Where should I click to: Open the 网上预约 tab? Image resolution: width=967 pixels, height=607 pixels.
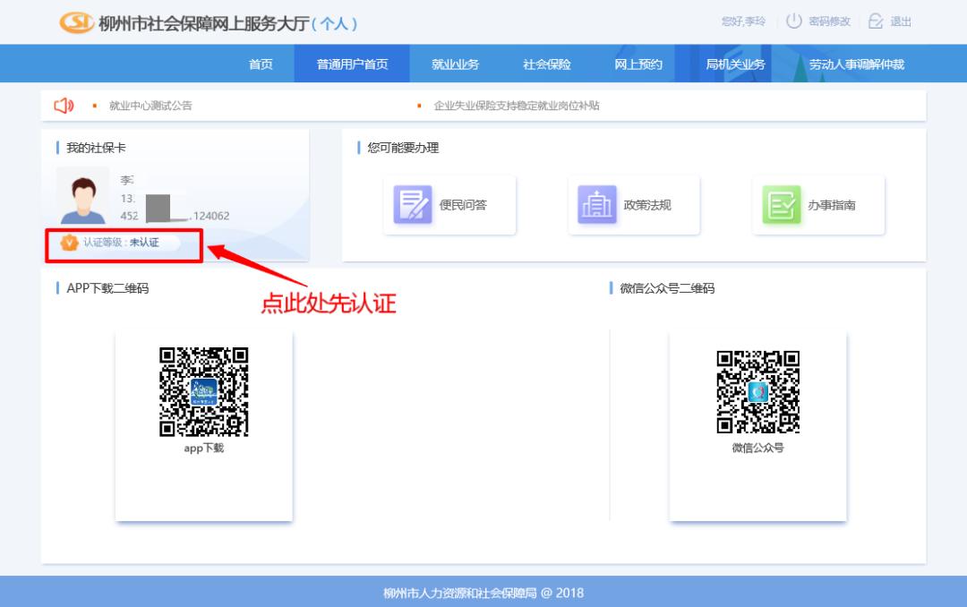pyautogui.click(x=637, y=64)
